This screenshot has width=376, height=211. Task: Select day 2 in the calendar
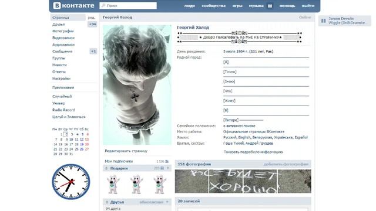pos(66,134)
